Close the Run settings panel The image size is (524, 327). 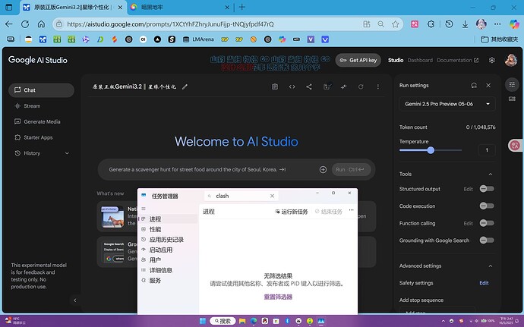pyautogui.click(x=488, y=86)
